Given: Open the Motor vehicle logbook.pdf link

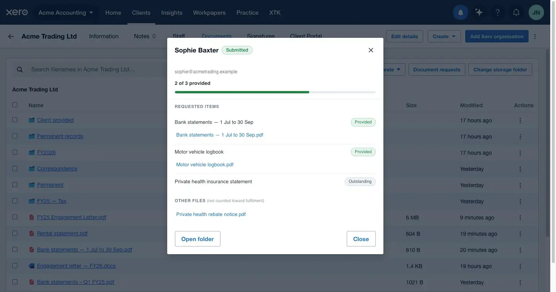Looking at the screenshot, I should pyautogui.click(x=205, y=165).
